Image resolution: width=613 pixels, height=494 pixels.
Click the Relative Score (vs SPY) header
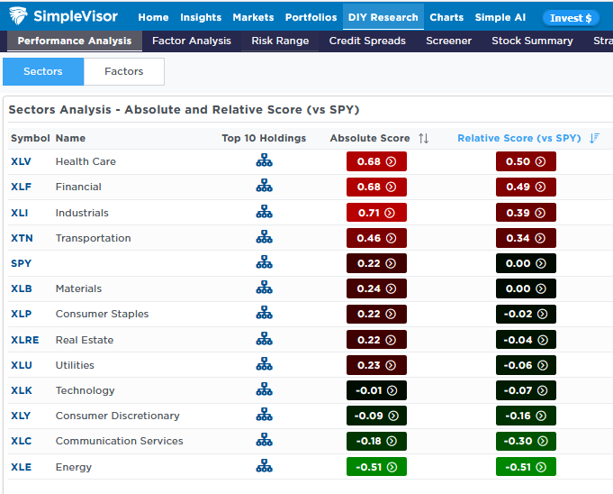(x=519, y=138)
